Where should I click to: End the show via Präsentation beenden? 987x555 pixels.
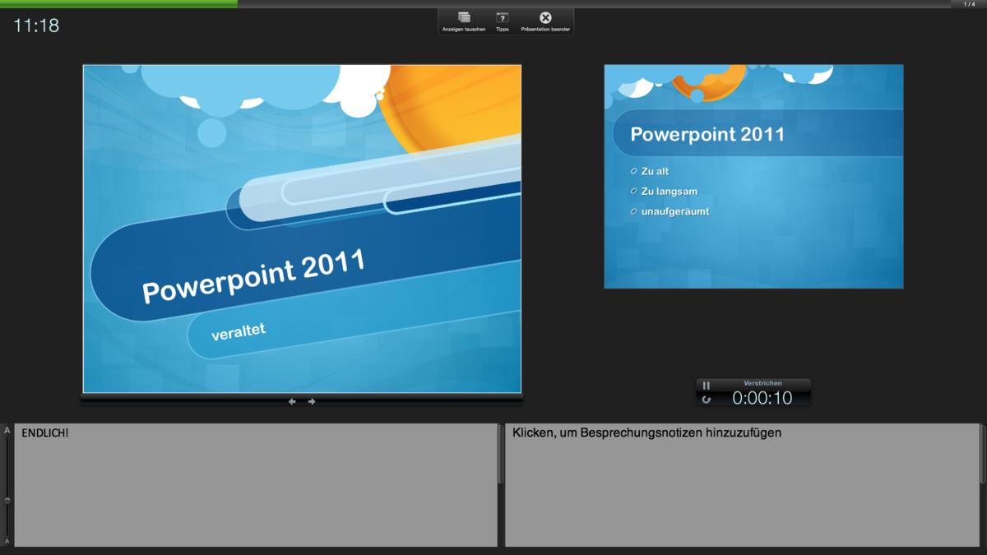pyautogui.click(x=545, y=17)
